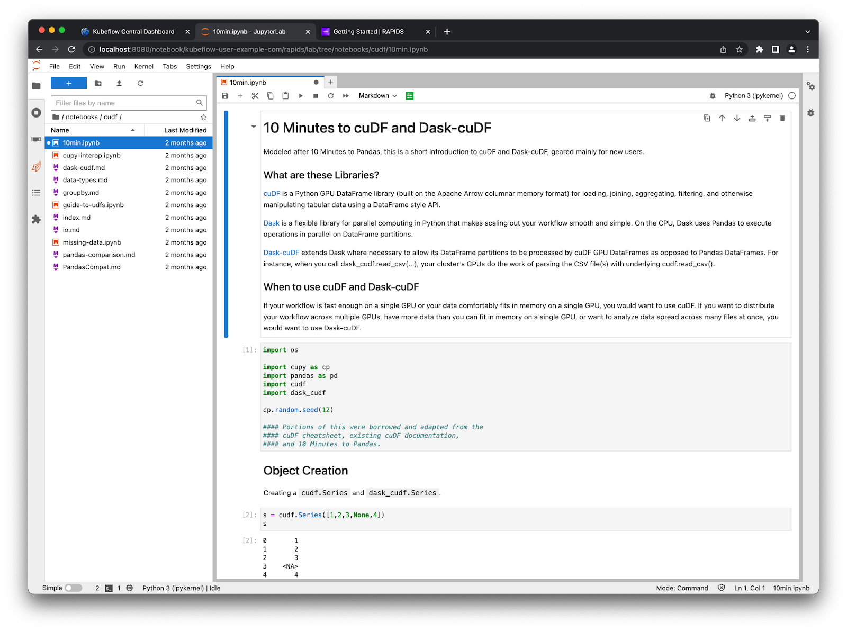Interrupt the kernel with the stop icon
The height and width of the screenshot is (631, 847).
[x=315, y=96]
